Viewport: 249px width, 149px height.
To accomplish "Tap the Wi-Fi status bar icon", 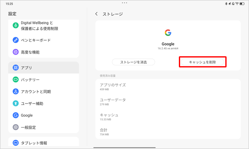I will 237,3.
